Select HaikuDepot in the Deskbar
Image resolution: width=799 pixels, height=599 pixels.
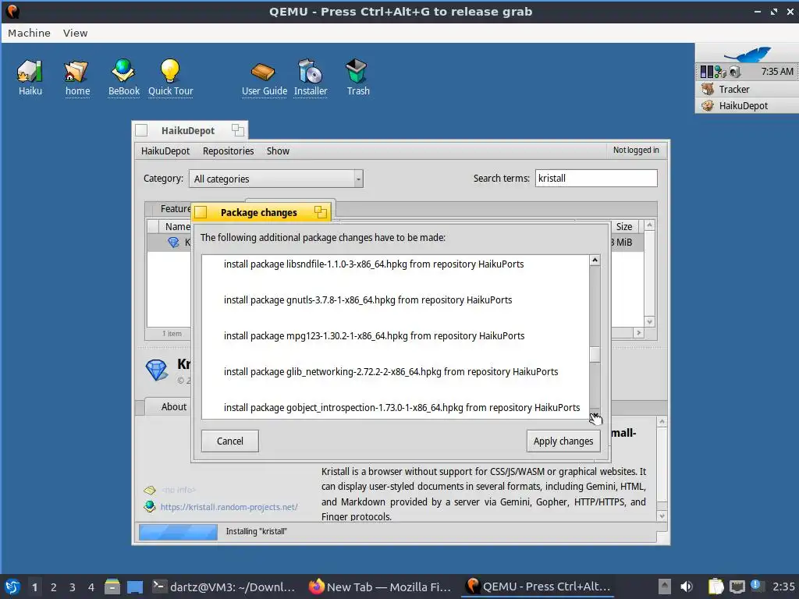coord(747,105)
